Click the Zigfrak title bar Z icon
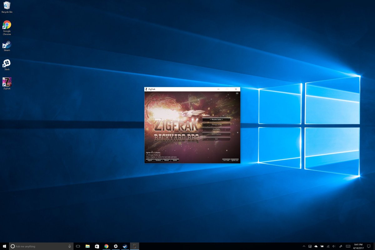The height and width of the screenshot is (250, 375). pos(146,89)
